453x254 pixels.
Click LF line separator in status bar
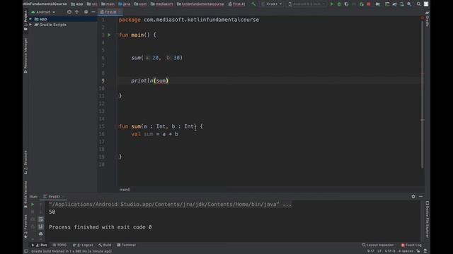[379, 251]
